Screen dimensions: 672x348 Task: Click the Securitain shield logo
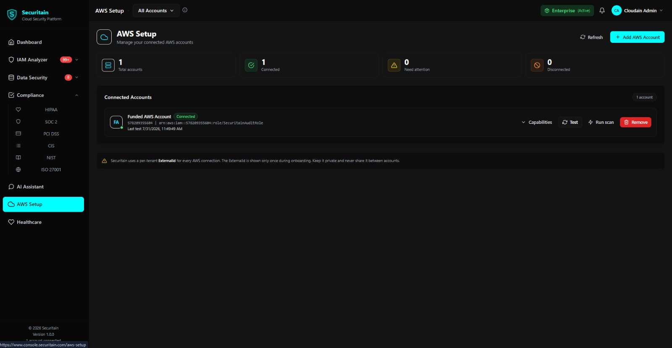(x=12, y=15)
